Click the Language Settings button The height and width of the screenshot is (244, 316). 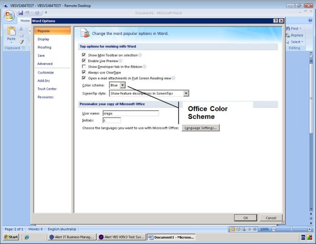pos(201,128)
